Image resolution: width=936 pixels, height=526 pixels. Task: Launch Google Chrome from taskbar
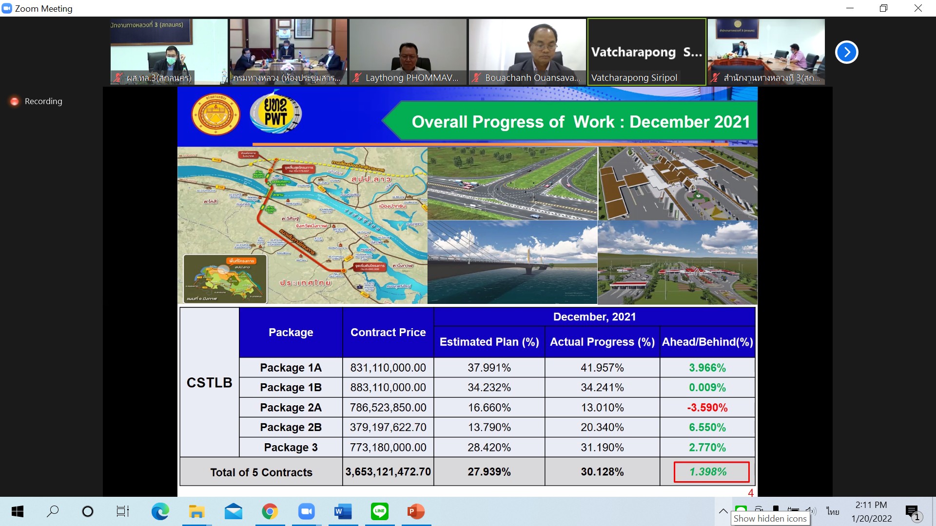(x=270, y=511)
